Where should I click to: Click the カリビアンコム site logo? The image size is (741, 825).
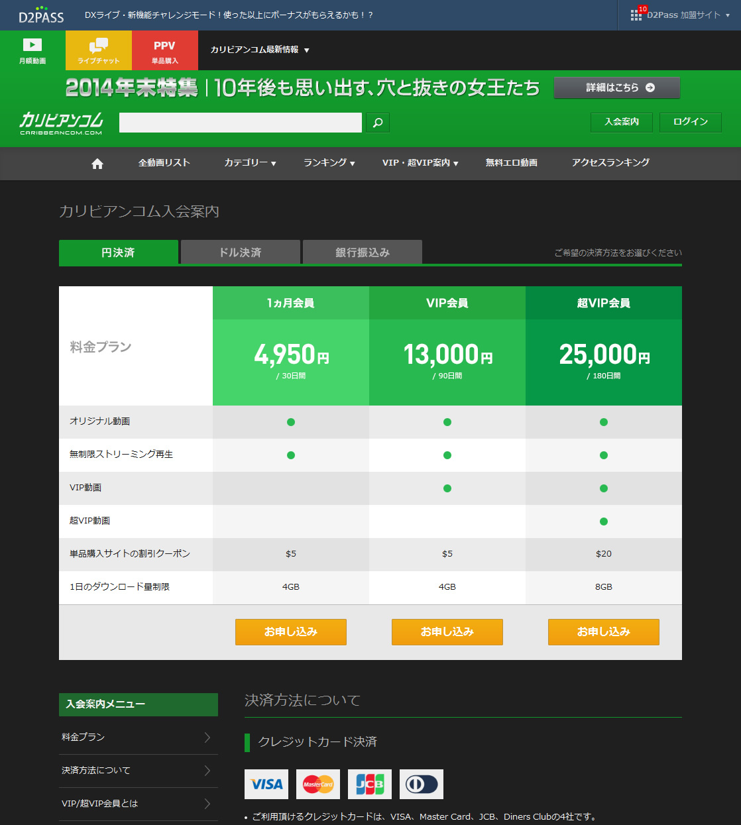[x=61, y=123]
